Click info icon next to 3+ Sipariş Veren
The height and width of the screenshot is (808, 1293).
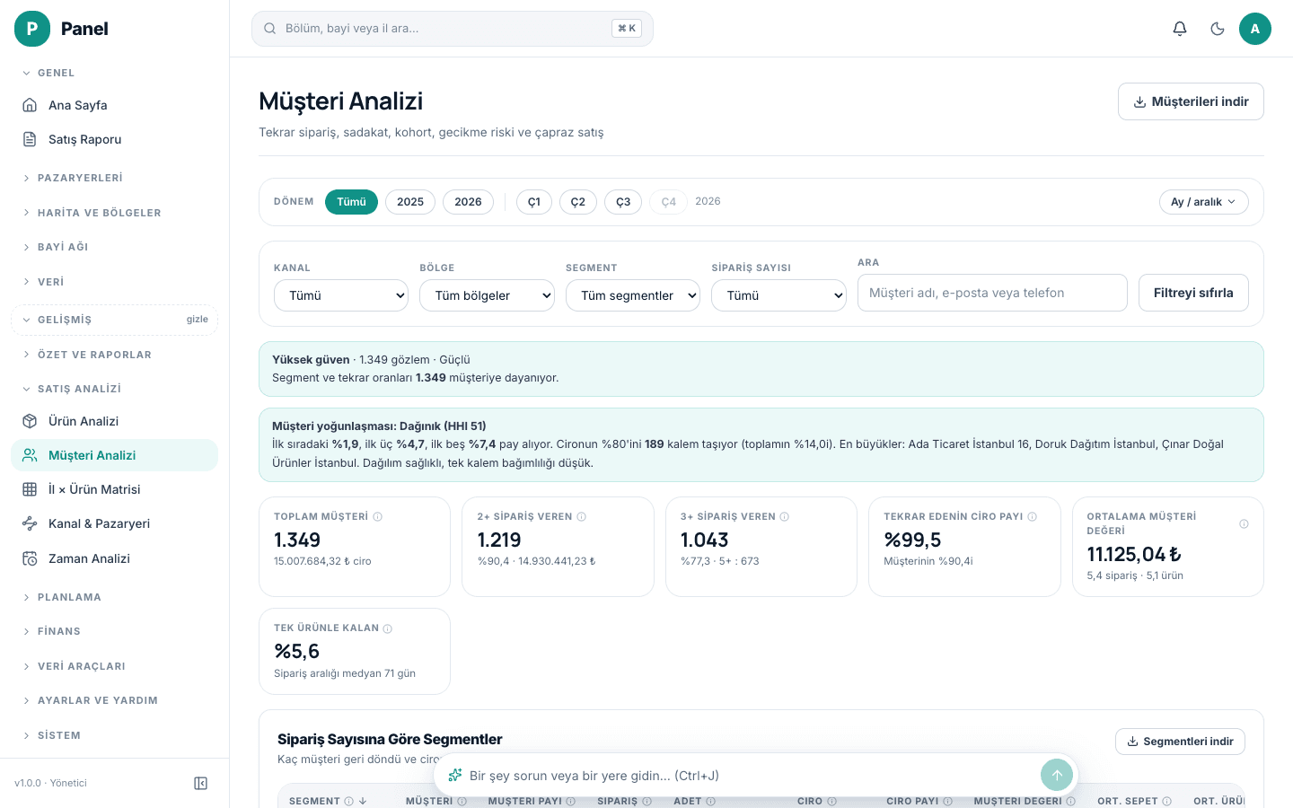coord(785,516)
